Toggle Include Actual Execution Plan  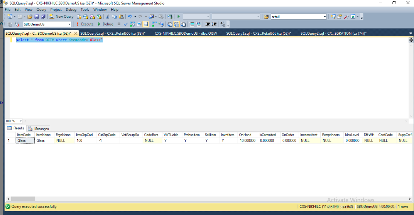point(154,24)
